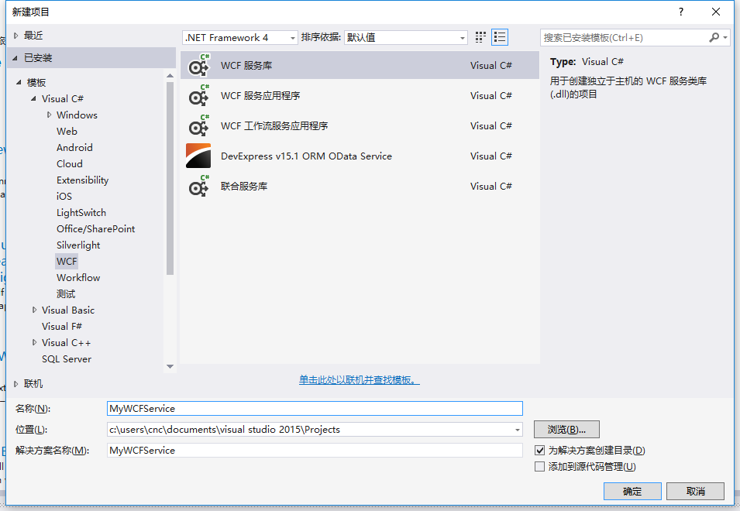Viewport: 740px width, 511px height.
Task: Select the DevExpress ORM OData Service icon
Action: [x=198, y=156]
